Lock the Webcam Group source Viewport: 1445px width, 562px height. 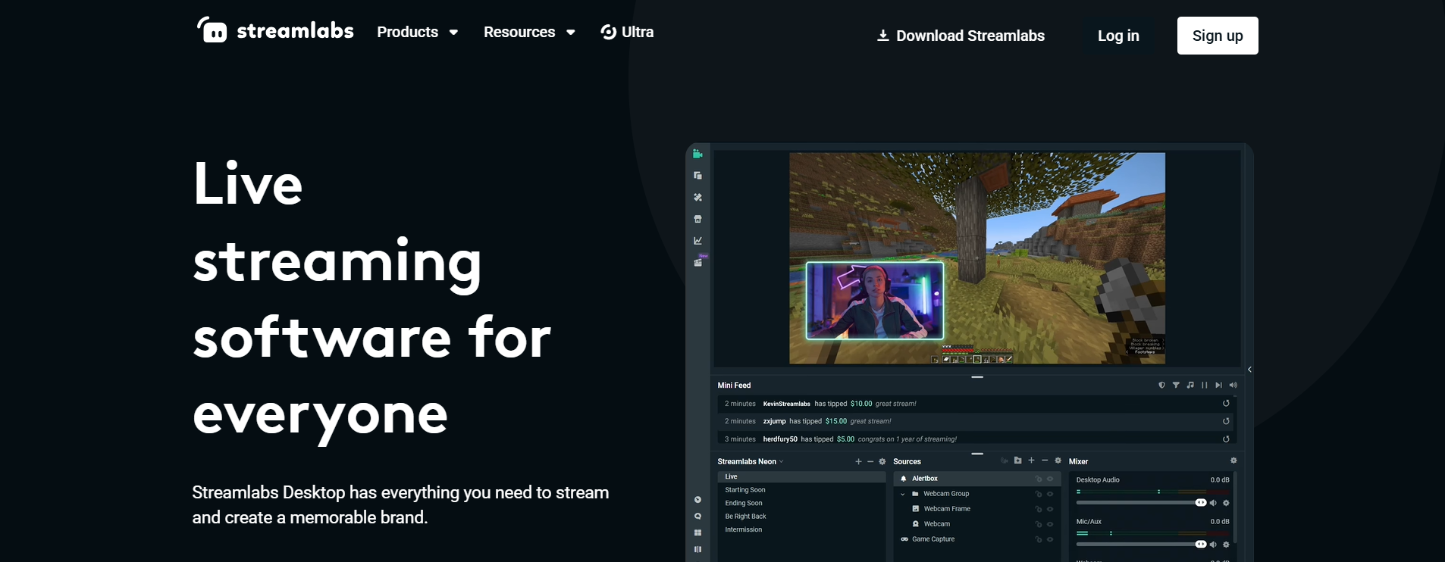[1039, 494]
